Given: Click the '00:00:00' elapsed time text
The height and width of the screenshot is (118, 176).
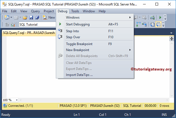Looking at the screenshot, I should click(x=150, y=106).
